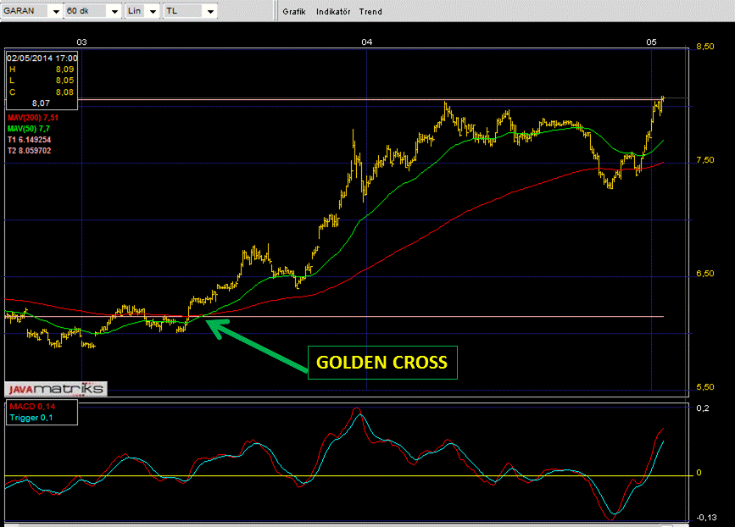
Task: Open the Trend menu
Action: tap(370, 12)
